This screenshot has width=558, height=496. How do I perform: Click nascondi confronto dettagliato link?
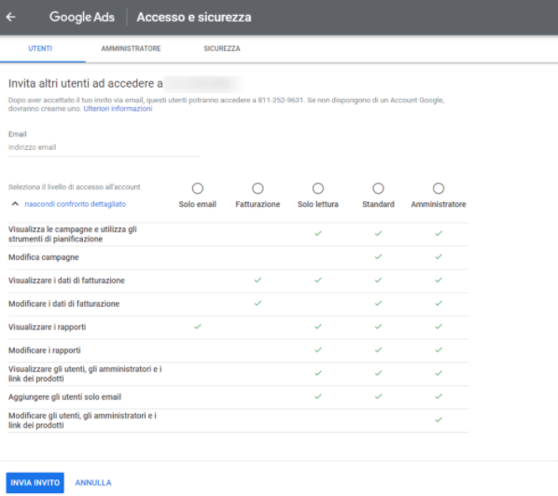75,204
